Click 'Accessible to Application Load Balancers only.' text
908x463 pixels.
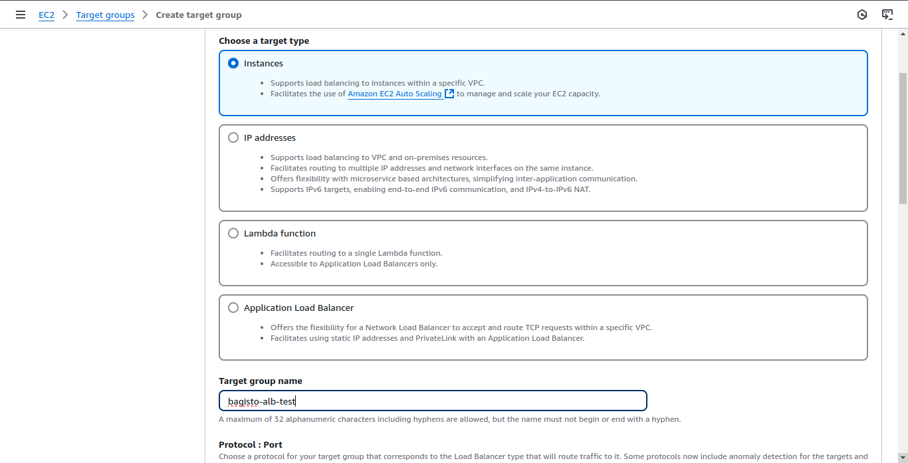click(x=354, y=264)
